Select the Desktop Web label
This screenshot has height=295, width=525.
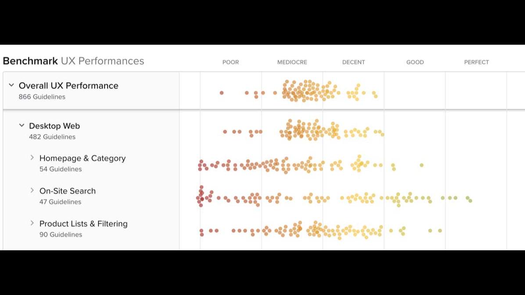[x=54, y=126]
